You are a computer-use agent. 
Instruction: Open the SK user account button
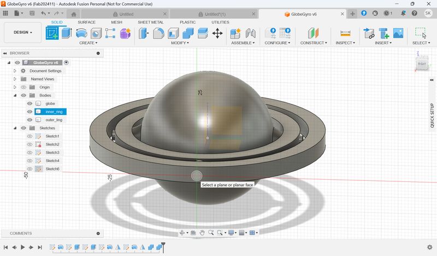click(x=428, y=13)
